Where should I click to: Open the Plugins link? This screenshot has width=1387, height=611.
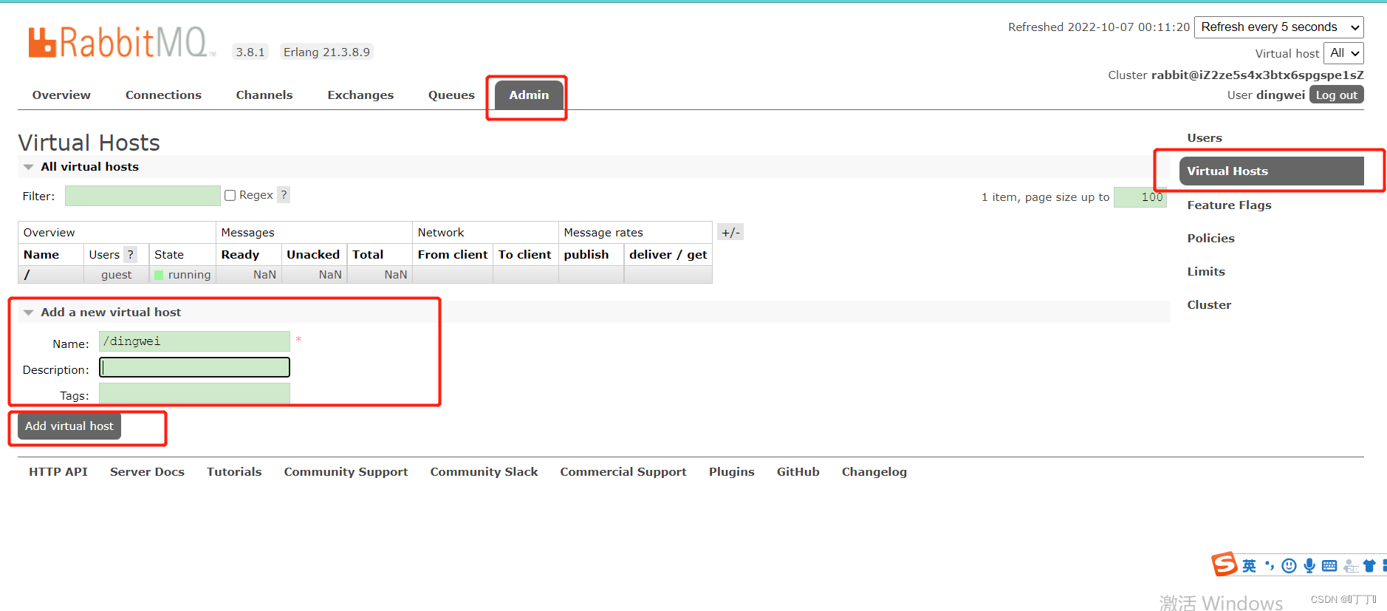(731, 471)
